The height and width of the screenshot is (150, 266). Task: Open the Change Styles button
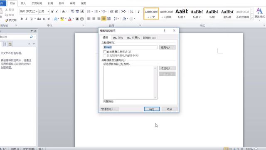pos(259,14)
